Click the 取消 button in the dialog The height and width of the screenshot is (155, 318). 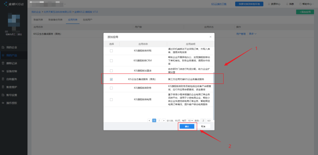pyautogui.click(x=203, y=126)
